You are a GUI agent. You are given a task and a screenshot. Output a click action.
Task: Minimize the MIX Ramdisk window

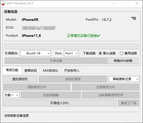[113, 3]
